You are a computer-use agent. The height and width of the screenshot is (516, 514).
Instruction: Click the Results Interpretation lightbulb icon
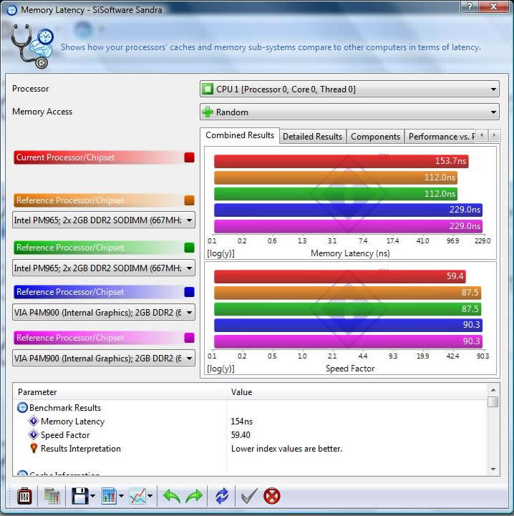(x=34, y=448)
